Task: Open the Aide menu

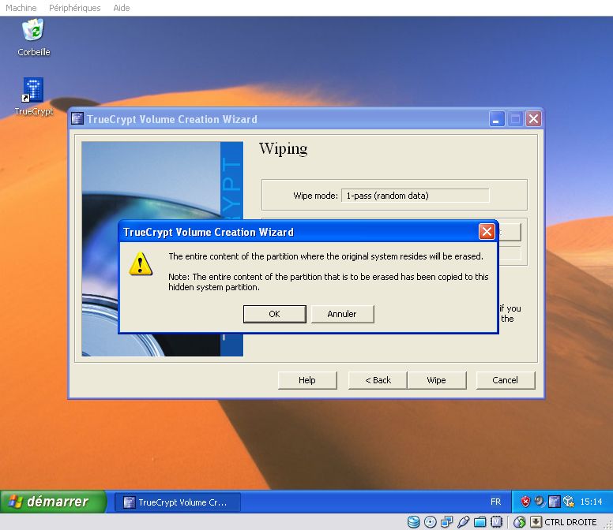Action: [x=122, y=8]
